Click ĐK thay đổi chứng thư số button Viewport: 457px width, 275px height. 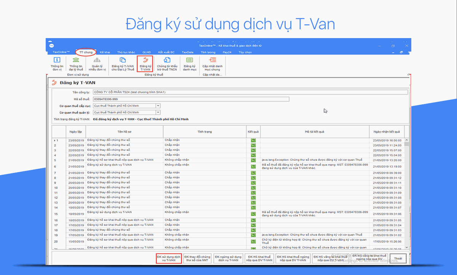pos(197,258)
